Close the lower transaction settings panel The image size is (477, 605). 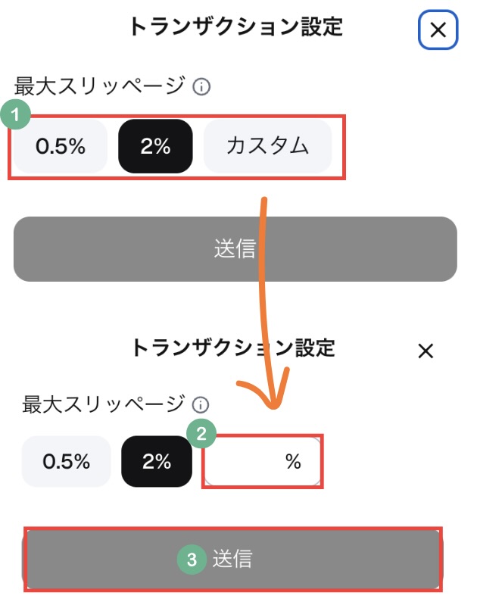tap(426, 351)
